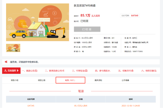163x110 pixels.
Task: Open the 项目介绍 tab
Action: tap(15, 80)
